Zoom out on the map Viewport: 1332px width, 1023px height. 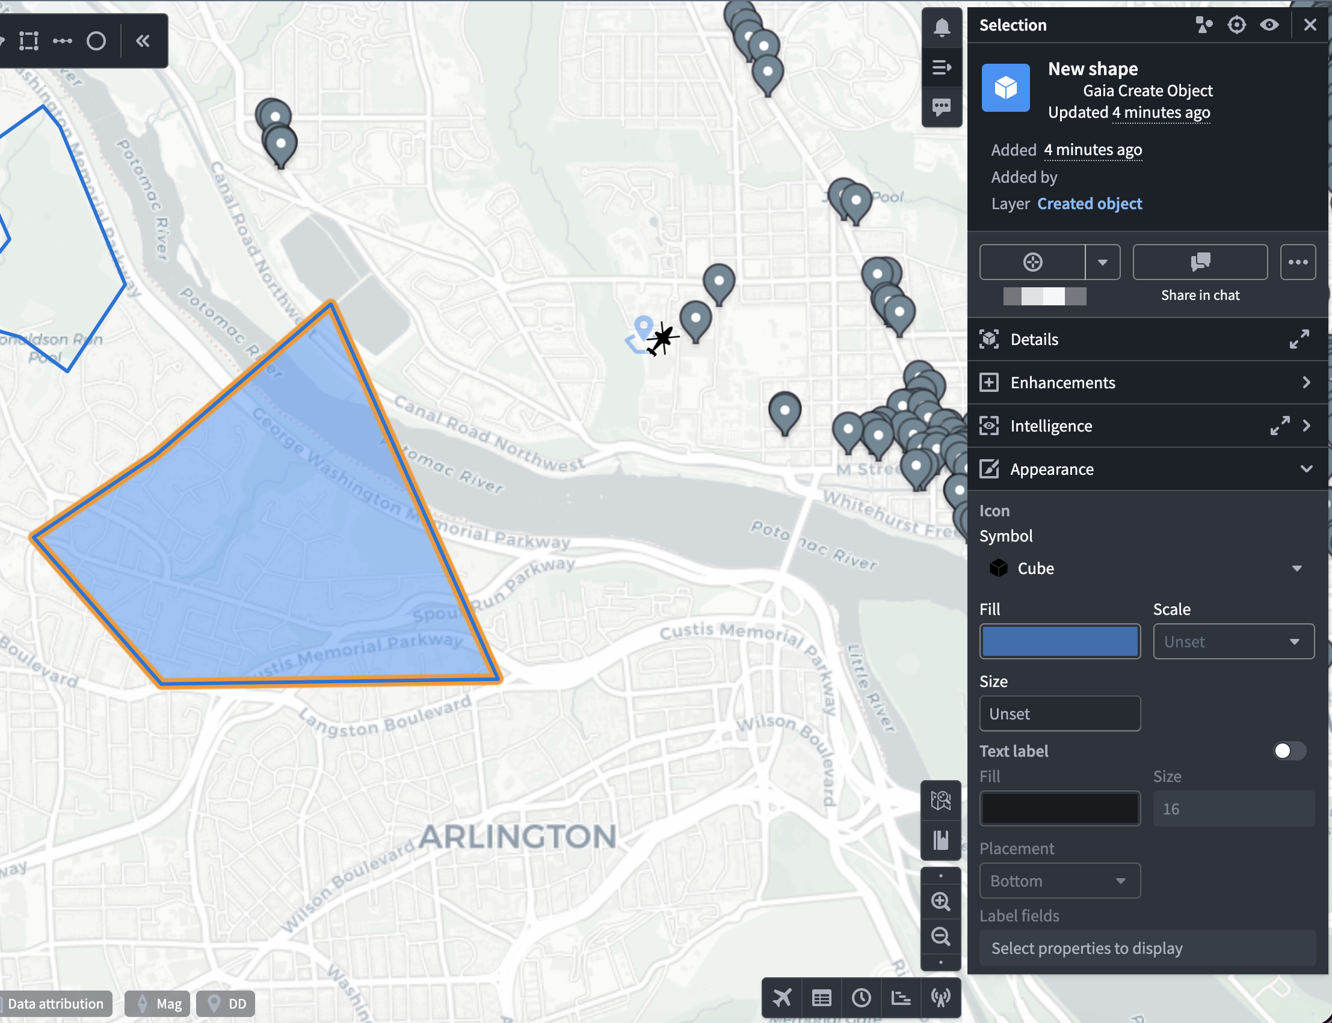point(941,936)
